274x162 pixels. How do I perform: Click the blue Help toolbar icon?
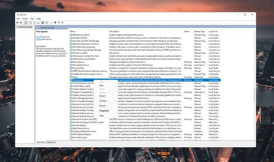tap(43, 22)
